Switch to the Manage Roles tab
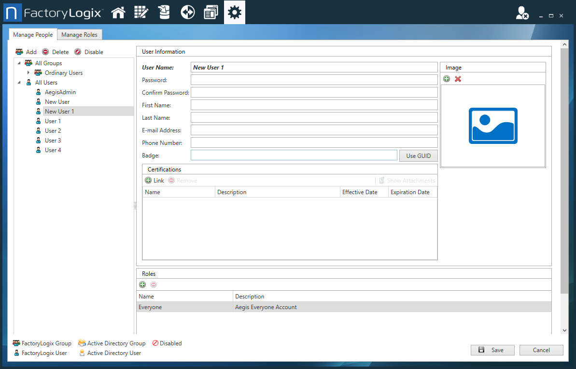576x369 pixels. pyautogui.click(x=79, y=34)
